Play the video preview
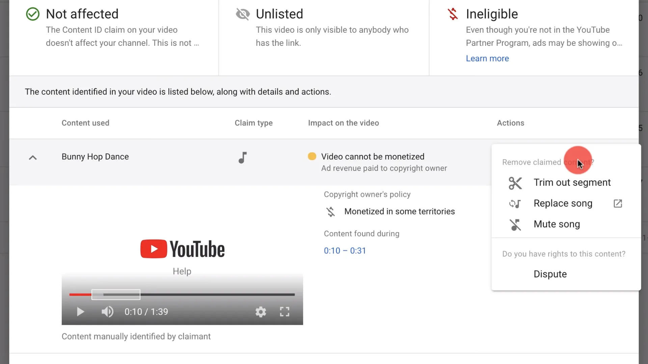Image resolution: width=648 pixels, height=364 pixels. point(80,312)
